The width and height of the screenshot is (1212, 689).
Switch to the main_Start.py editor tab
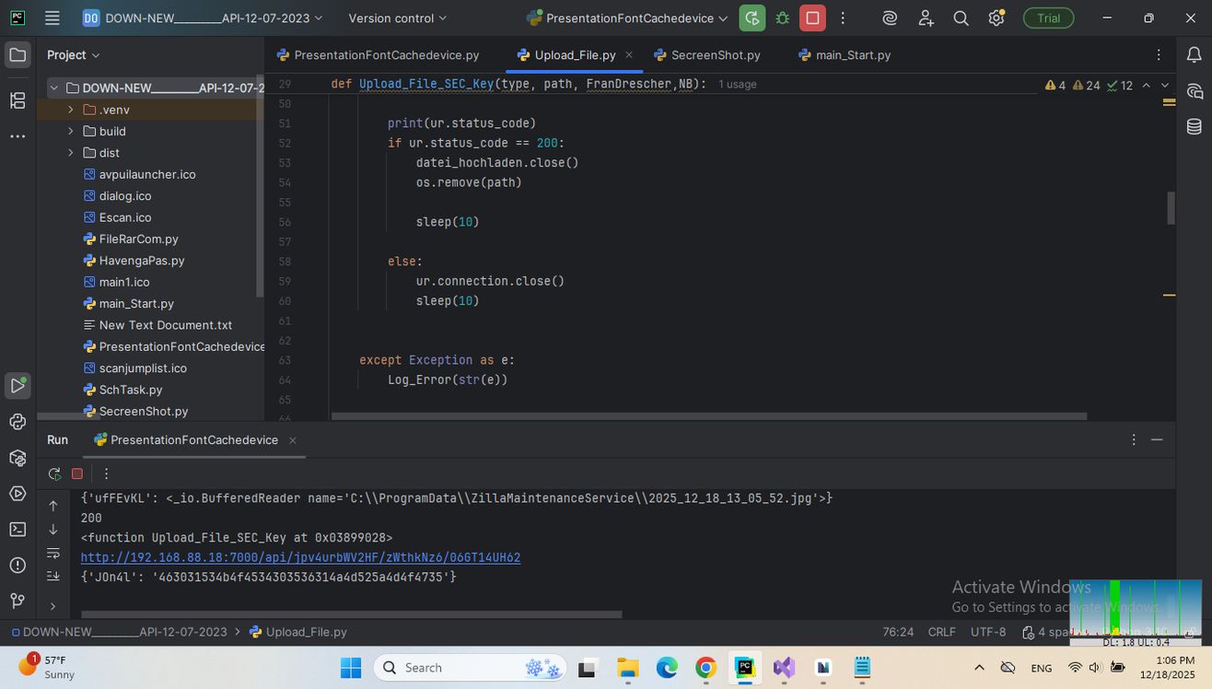[852, 55]
